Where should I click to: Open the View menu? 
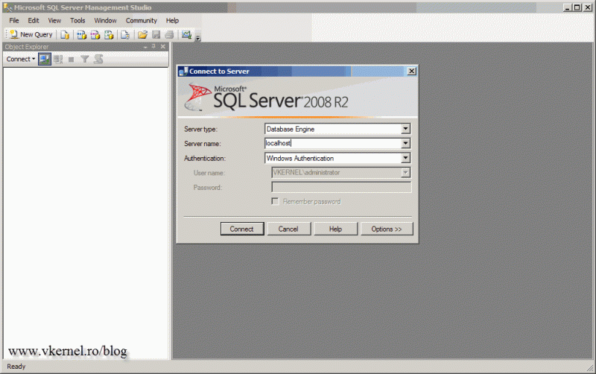[x=54, y=21]
